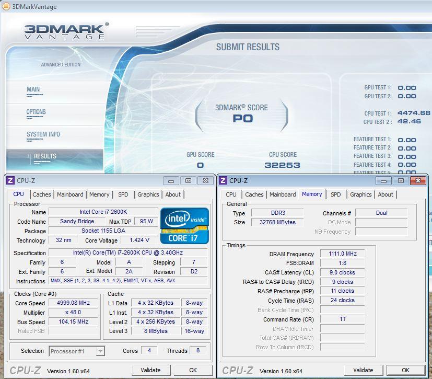
Task: Click the FSB:DRAM ratio value 1:8
Action: 343,263
